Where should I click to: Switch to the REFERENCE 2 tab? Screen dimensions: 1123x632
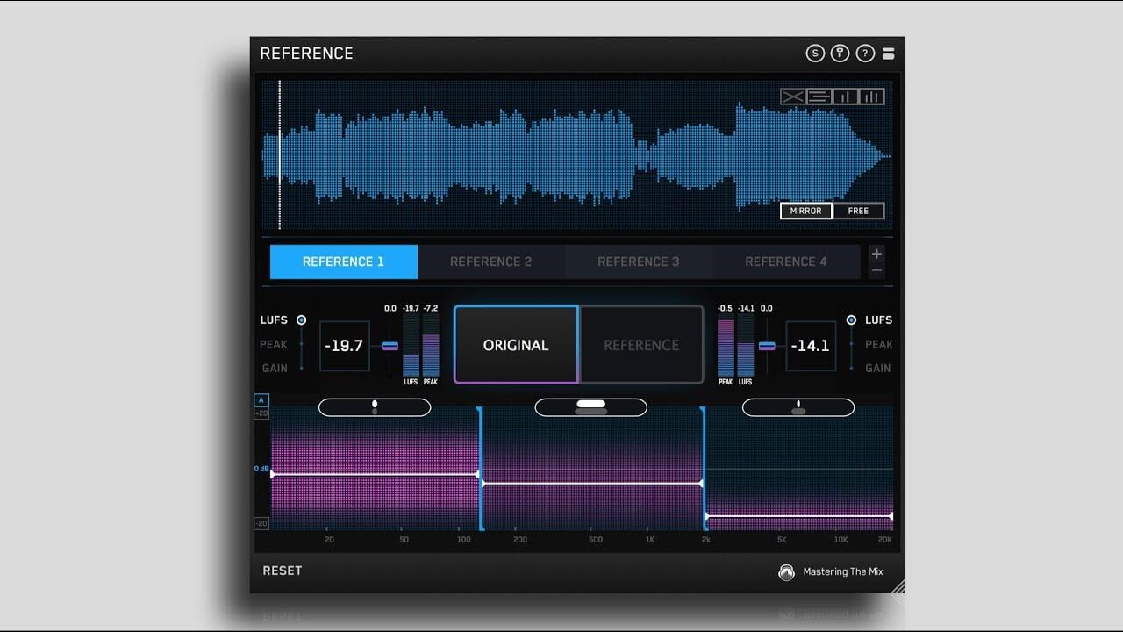[x=491, y=261]
